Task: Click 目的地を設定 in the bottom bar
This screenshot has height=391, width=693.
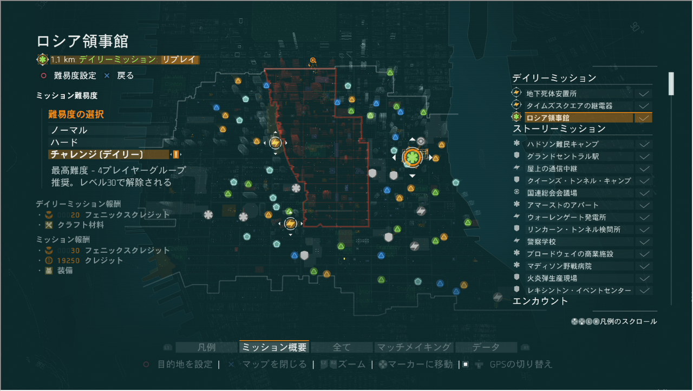Action: pyautogui.click(x=178, y=364)
